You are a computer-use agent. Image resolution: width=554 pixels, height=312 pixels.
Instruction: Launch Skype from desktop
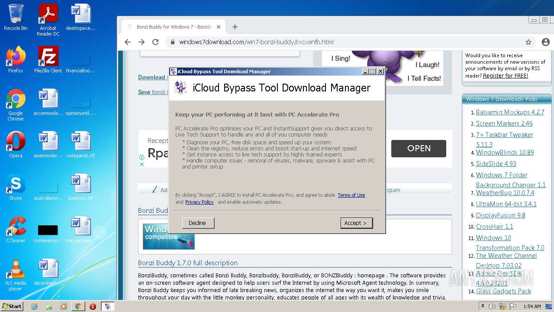coord(16,187)
